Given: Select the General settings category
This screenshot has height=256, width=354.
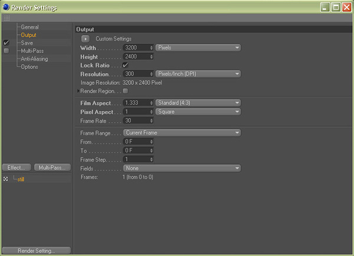Looking at the screenshot, I should 29,27.
